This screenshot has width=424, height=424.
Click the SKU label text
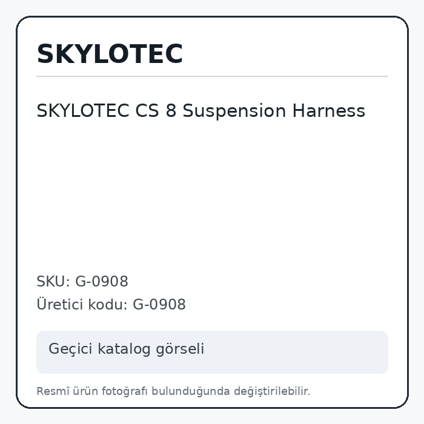pyautogui.click(x=53, y=281)
